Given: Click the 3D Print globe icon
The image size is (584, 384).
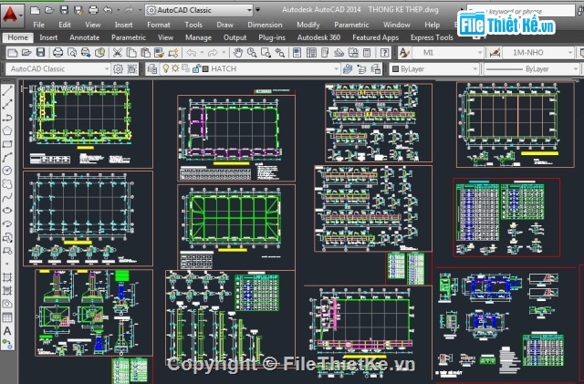Looking at the screenshot, I should coord(99,53).
